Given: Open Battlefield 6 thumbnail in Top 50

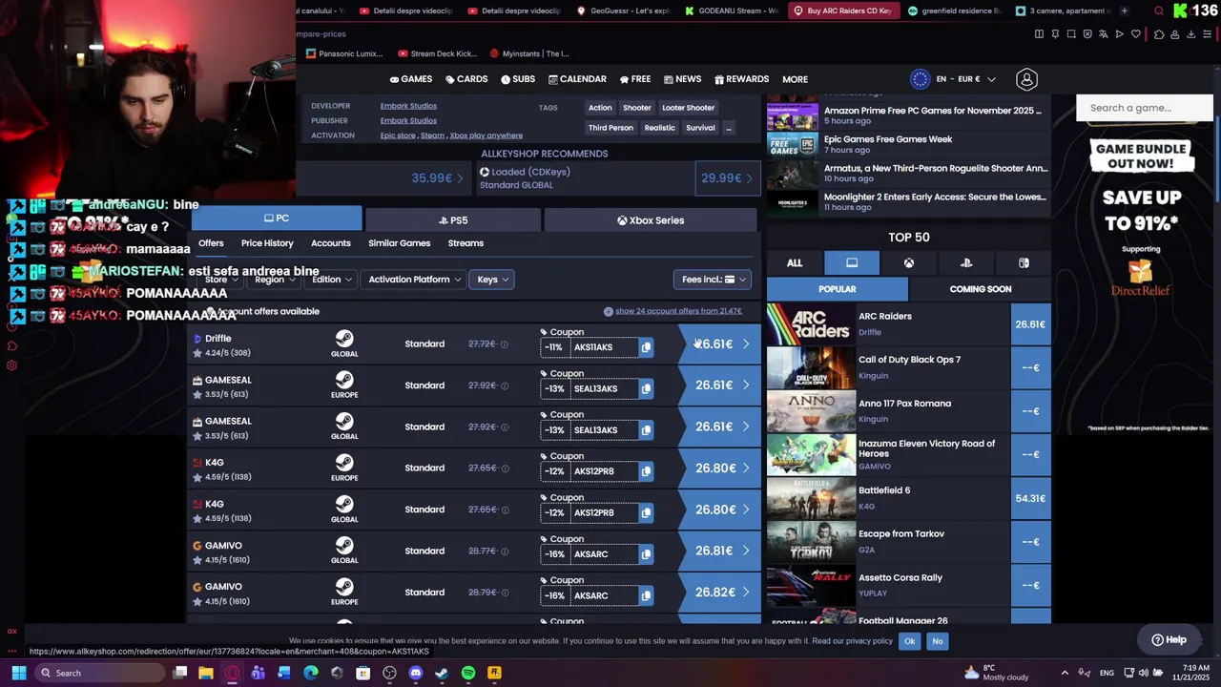Looking at the screenshot, I should coord(812,498).
